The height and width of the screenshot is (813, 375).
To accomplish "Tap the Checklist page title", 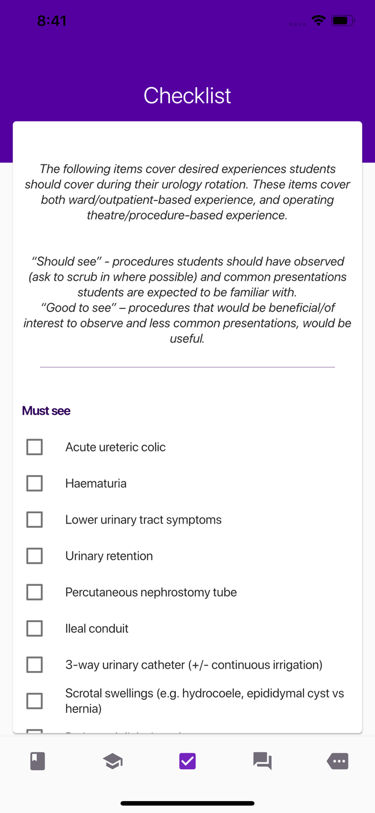I will click(x=187, y=95).
